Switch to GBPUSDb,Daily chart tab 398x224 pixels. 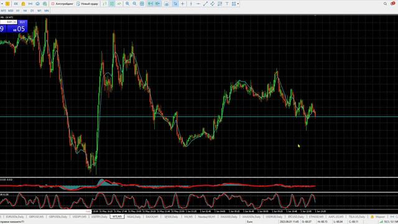pyautogui.click(x=58, y=217)
